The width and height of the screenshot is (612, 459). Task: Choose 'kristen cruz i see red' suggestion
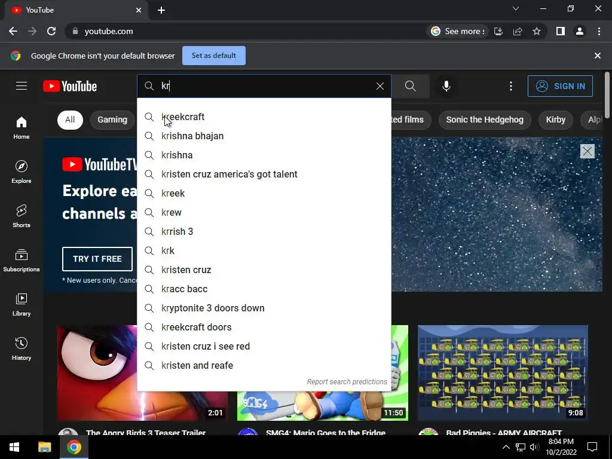264,346
